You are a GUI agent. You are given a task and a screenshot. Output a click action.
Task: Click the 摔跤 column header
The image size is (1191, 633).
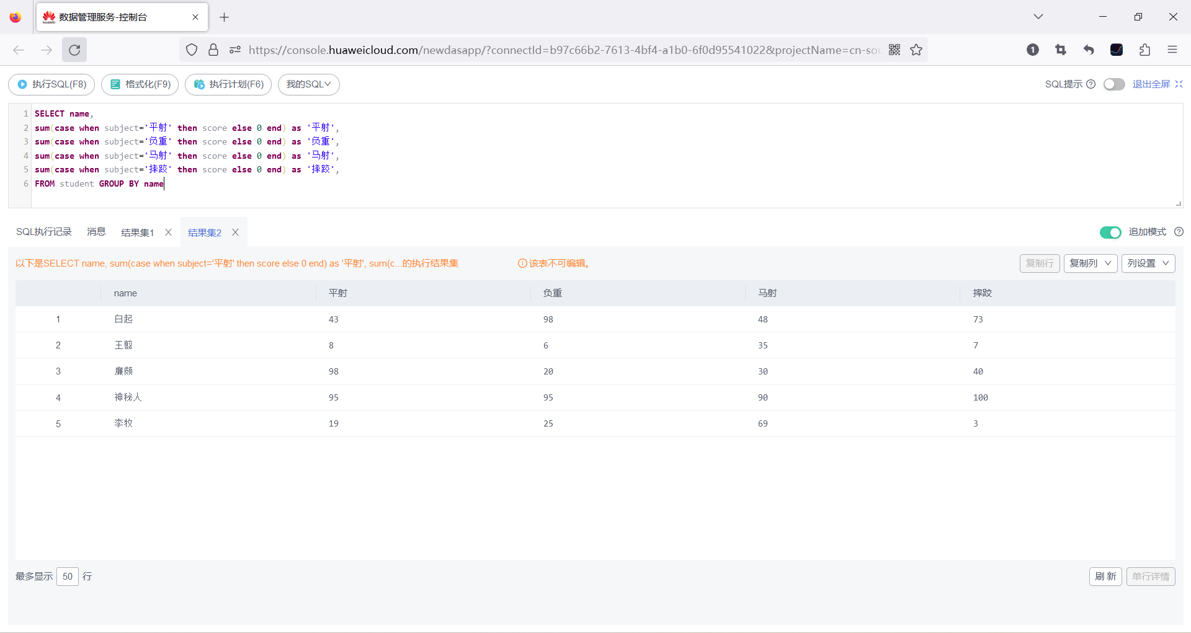pyautogui.click(x=1068, y=293)
